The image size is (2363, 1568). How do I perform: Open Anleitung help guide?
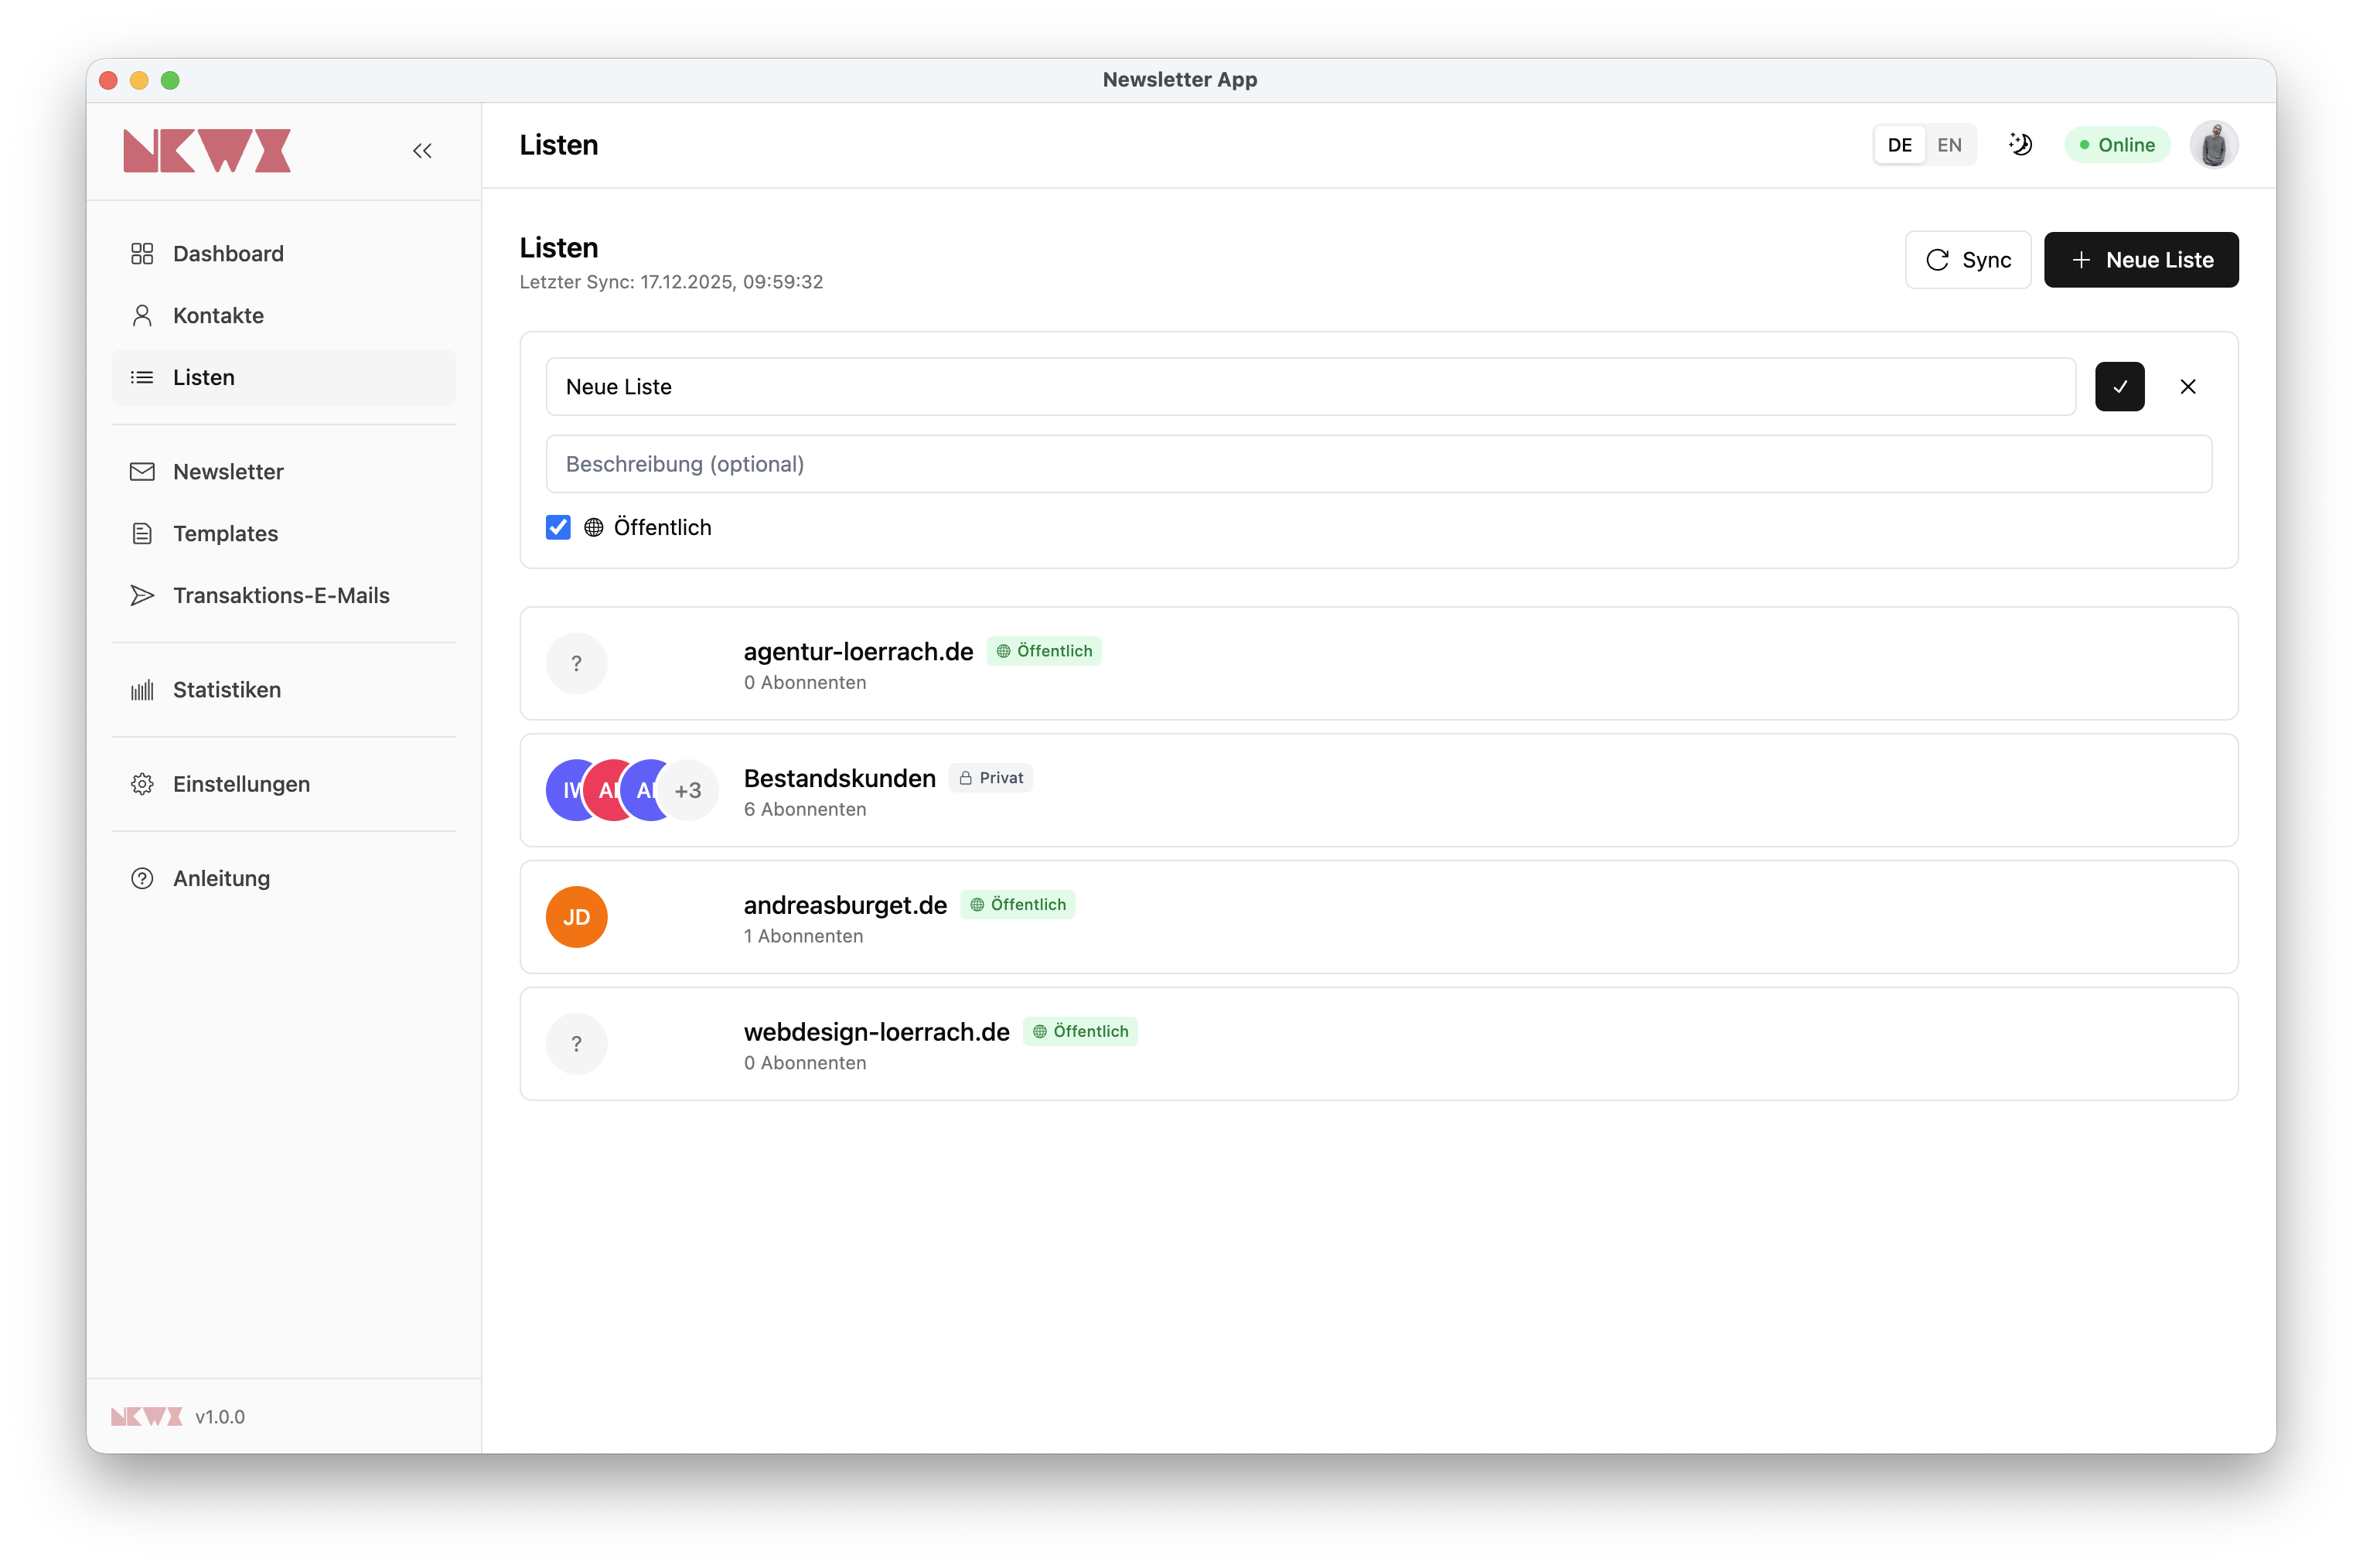coord(221,879)
